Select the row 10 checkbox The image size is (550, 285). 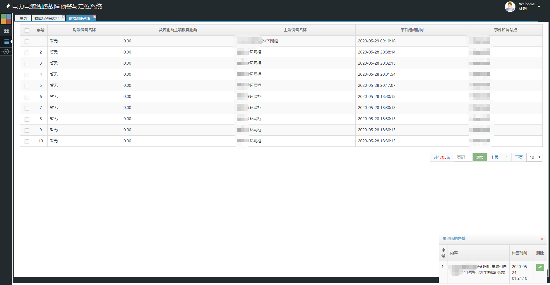pos(27,141)
